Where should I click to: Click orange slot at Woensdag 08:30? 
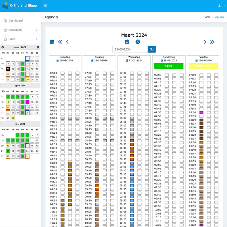pyautogui.click(x=132, y=140)
